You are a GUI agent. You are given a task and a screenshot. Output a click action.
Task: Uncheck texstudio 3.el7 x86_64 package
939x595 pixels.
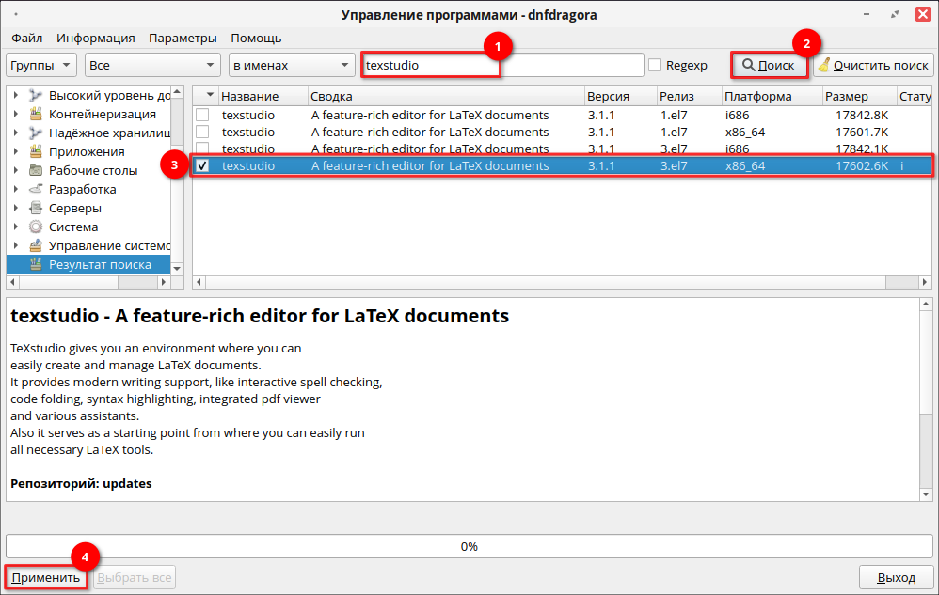coord(203,165)
